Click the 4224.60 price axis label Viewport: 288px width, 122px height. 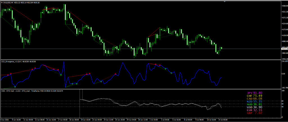coord(285,24)
